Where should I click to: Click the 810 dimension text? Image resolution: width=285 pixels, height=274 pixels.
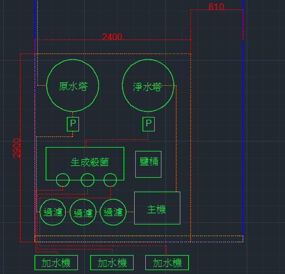(217, 7)
